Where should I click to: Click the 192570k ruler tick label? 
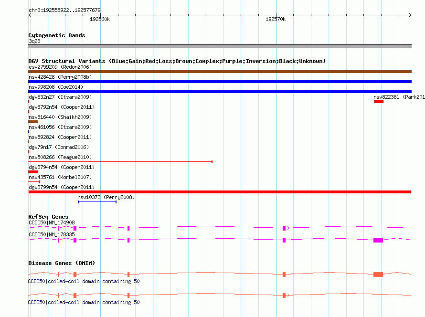coord(276,19)
